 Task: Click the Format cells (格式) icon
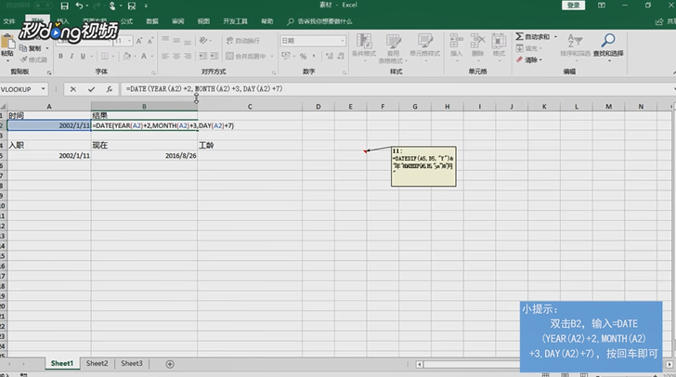pyautogui.click(x=499, y=46)
